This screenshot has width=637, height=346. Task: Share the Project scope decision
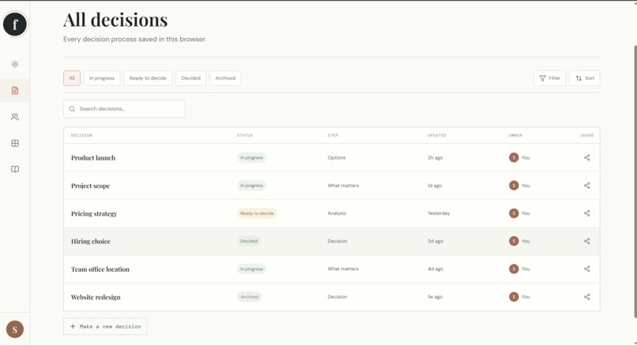pos(587,186)
